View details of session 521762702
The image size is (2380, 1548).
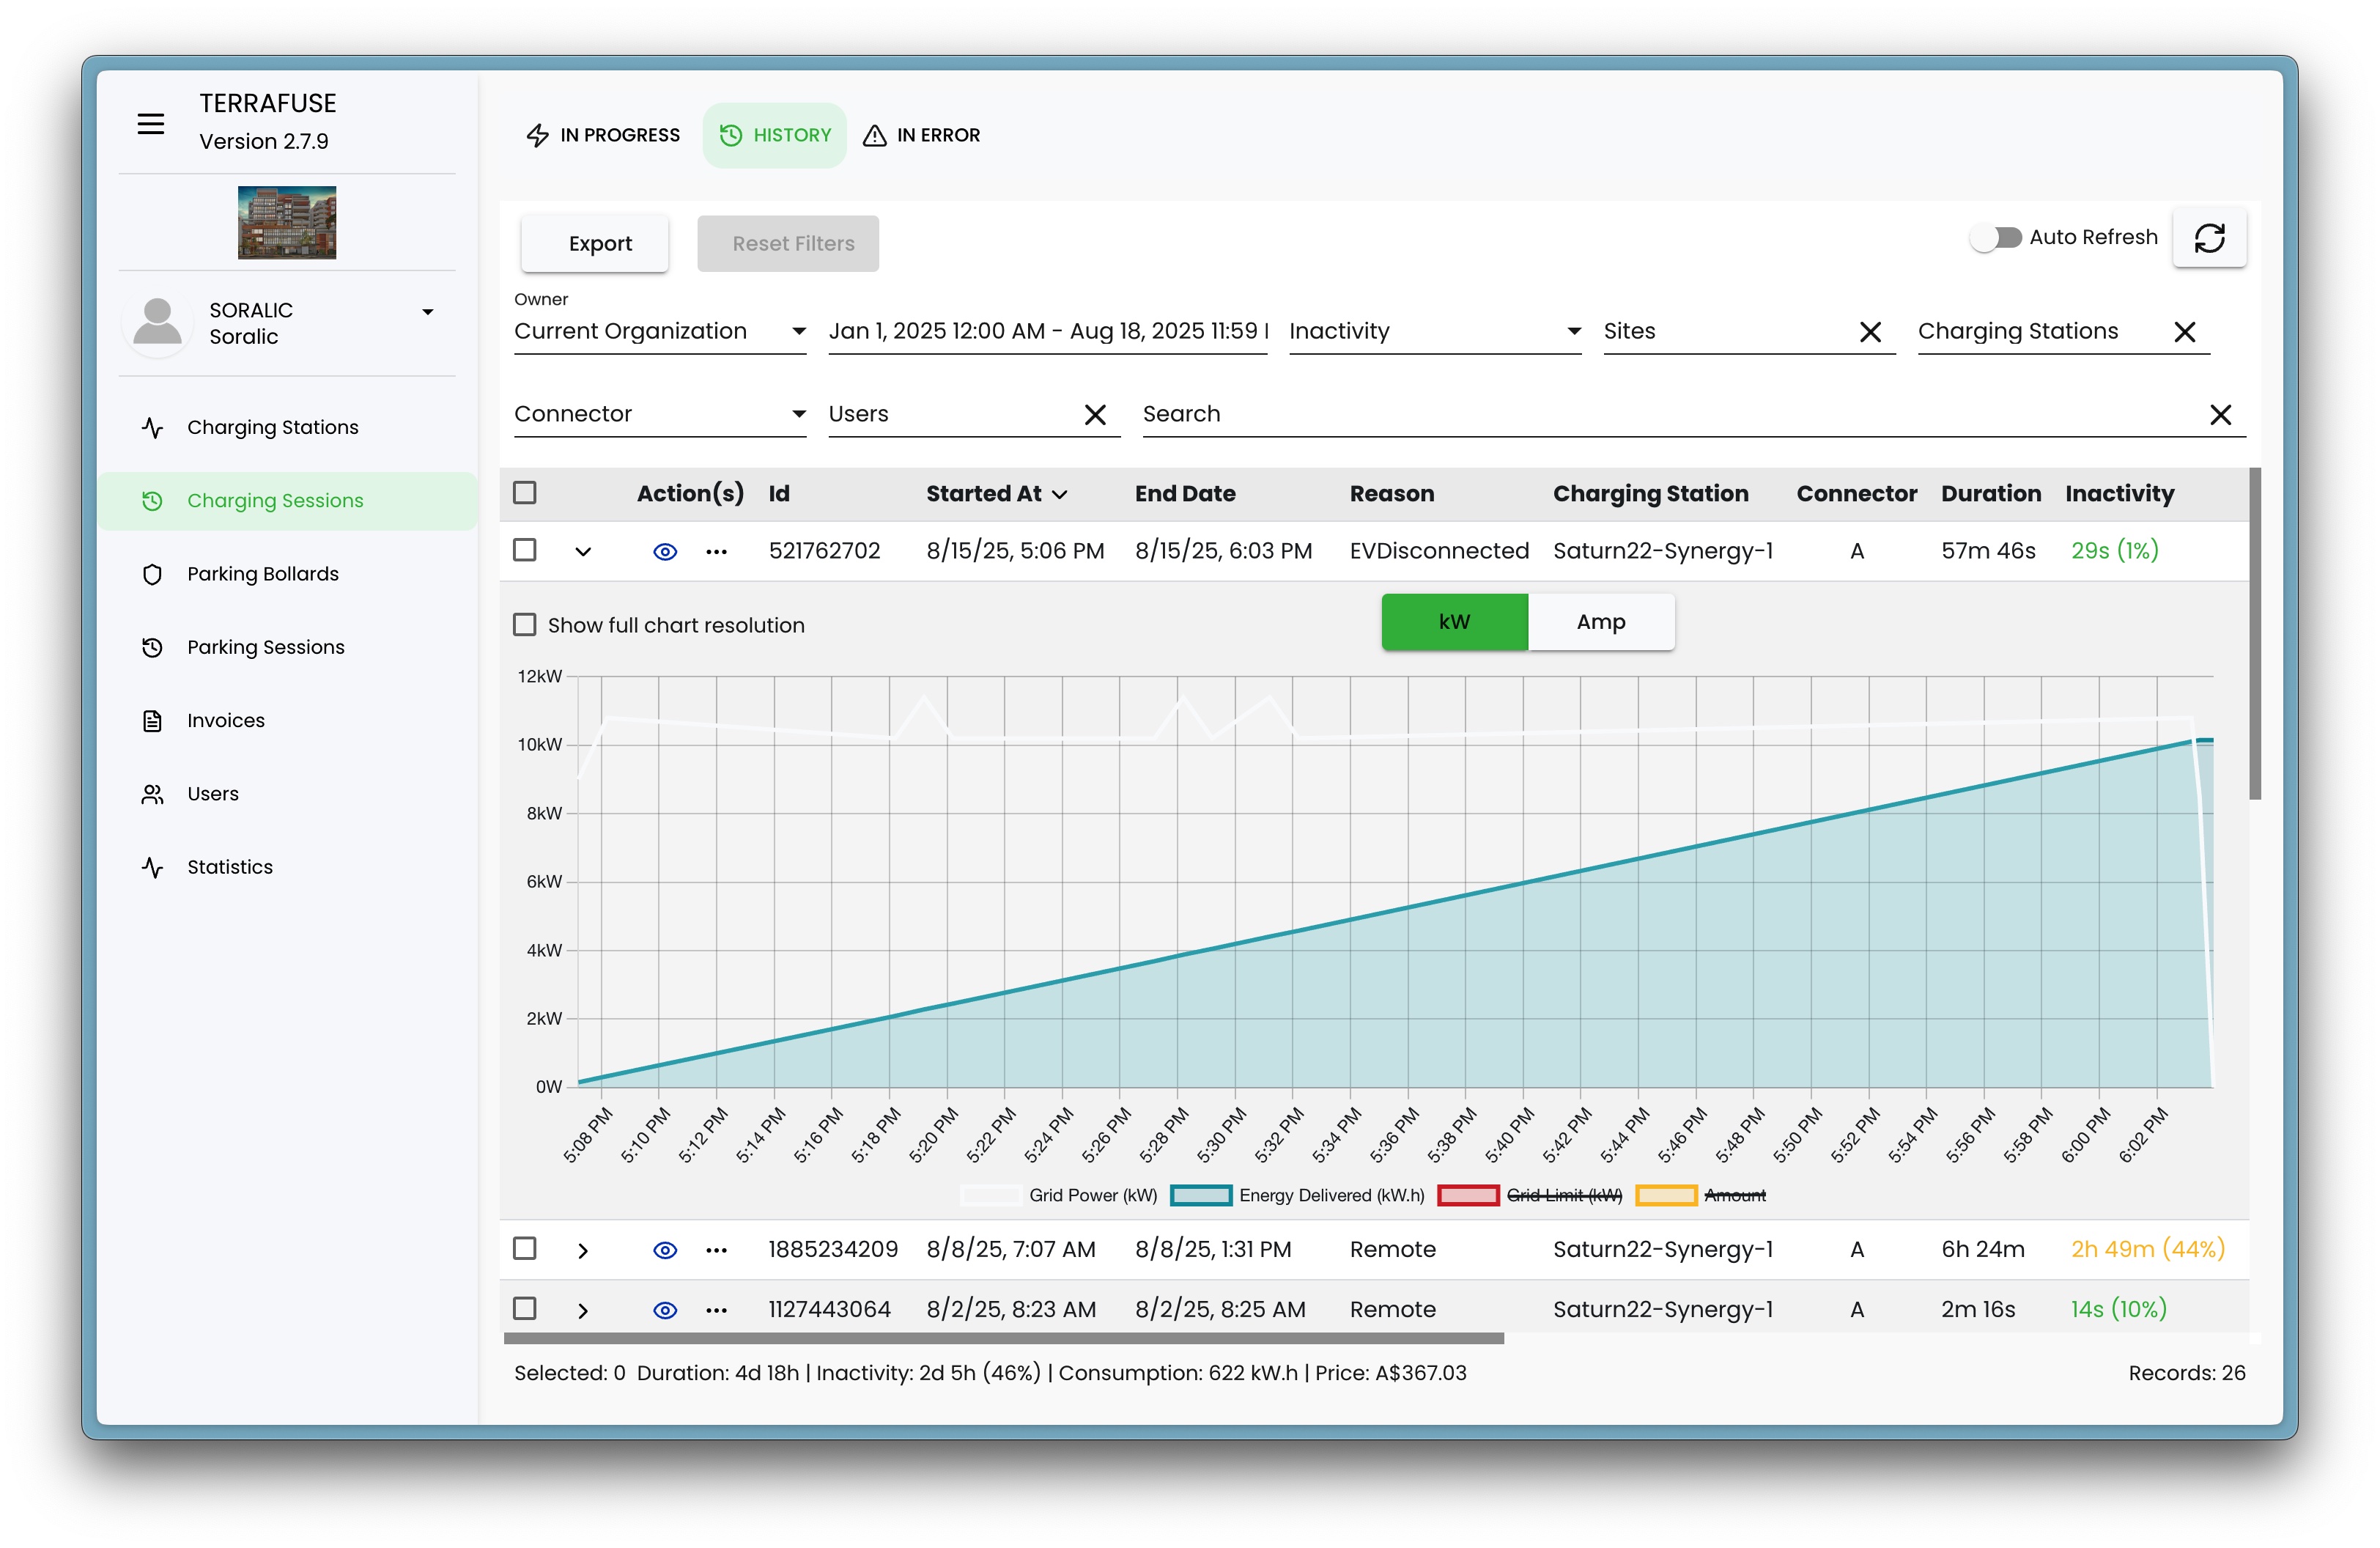click(665, 552)
